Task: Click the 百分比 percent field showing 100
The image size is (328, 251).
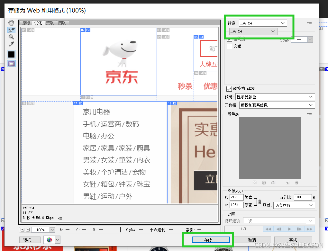Action: coord(303,197)
